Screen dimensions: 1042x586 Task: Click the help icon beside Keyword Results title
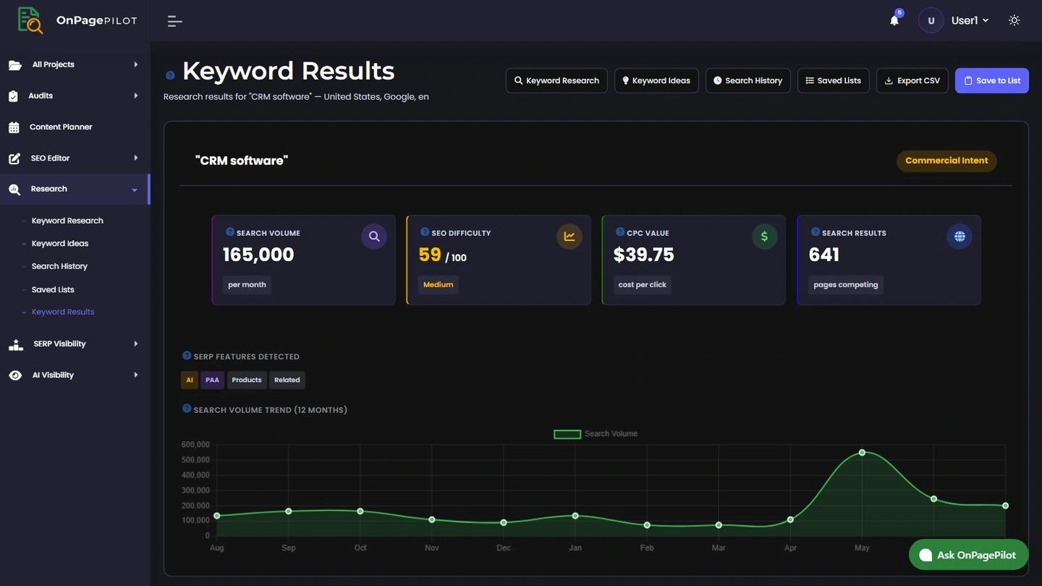coord(170,75)
